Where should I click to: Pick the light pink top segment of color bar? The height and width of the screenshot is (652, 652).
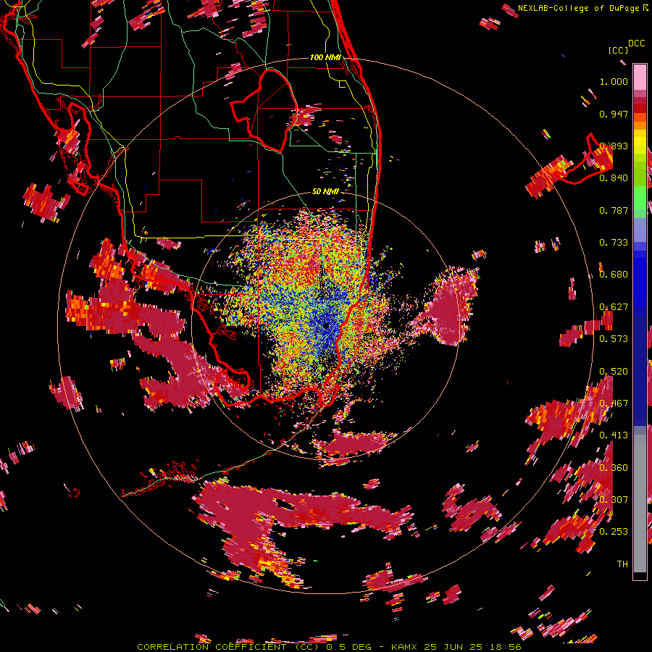point(640,78)
